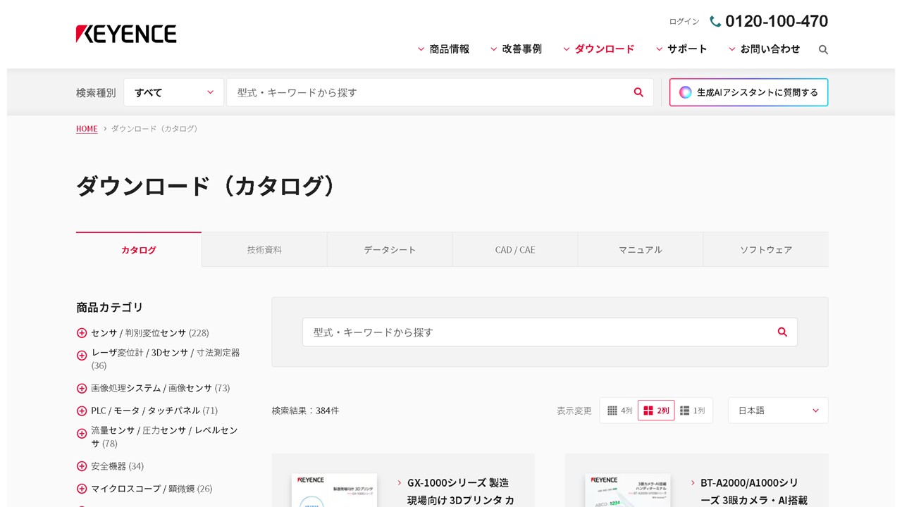Switch to the データシート tab
Image resolution: width=902 pixels, height=507 pixels.
pos(389,249)
